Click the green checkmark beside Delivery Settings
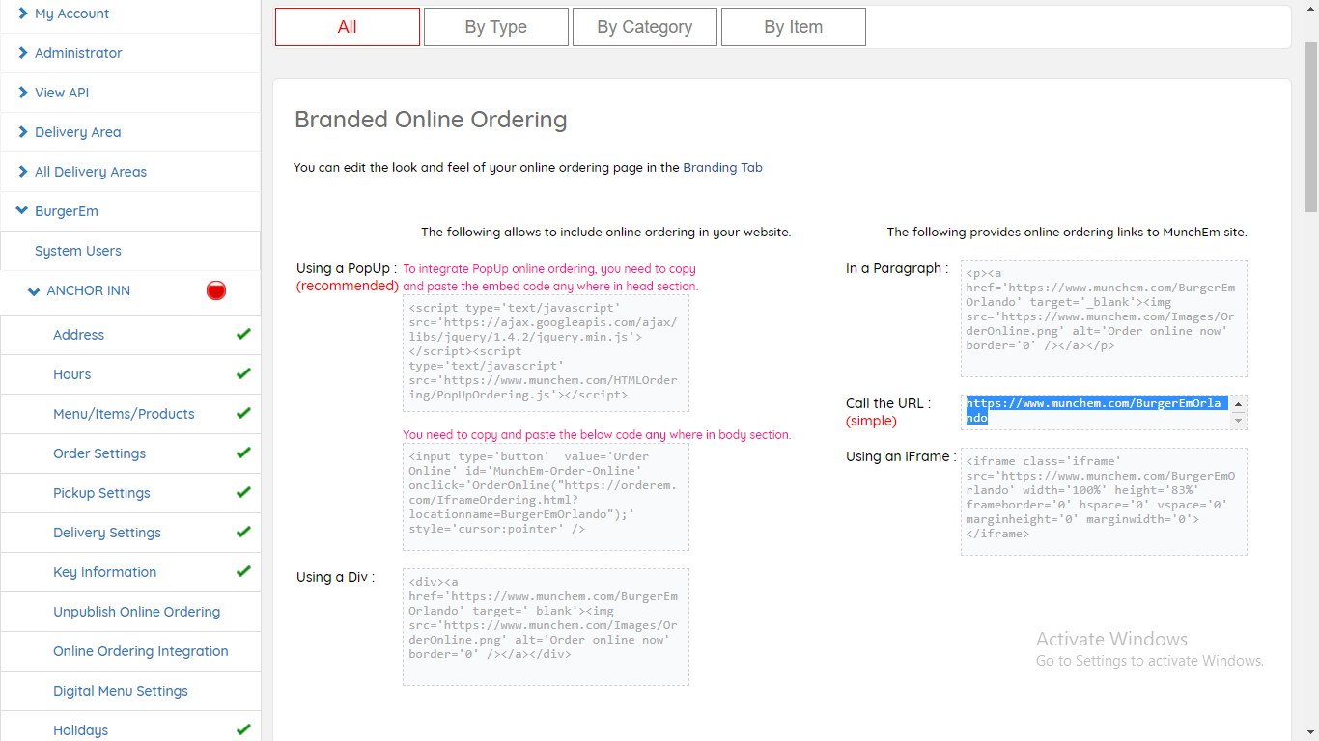This screenshot has height=741, width=1319. click(243, 532)
